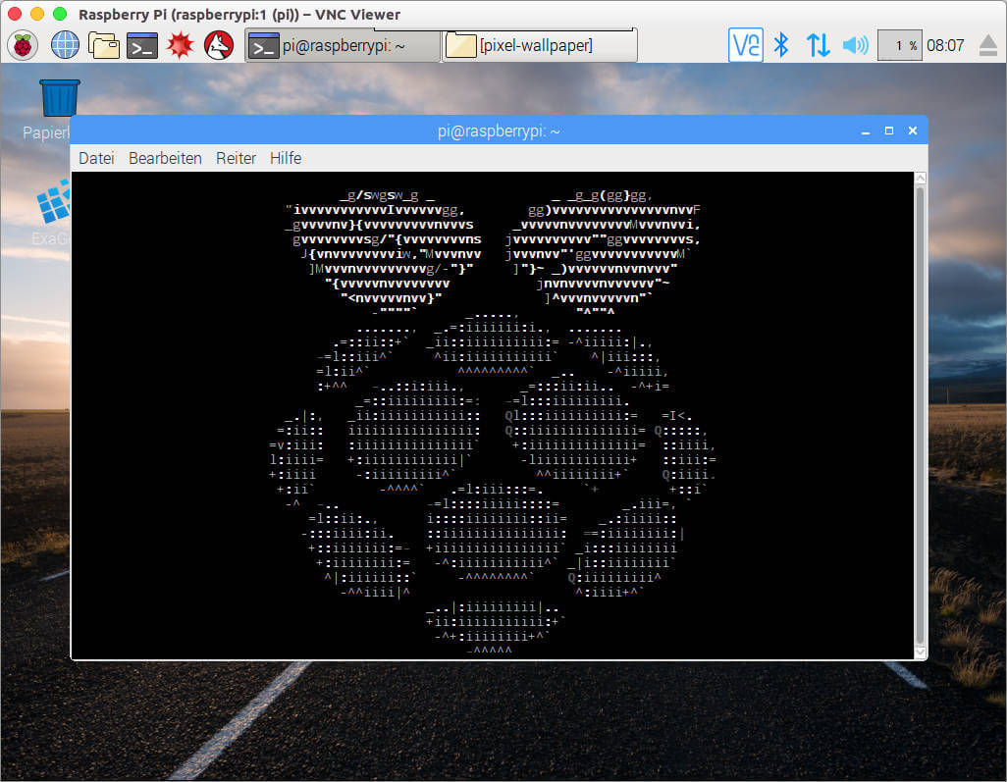Open the Bluetooth tray menu
The image size is (1007, 782).
[781, 45]
